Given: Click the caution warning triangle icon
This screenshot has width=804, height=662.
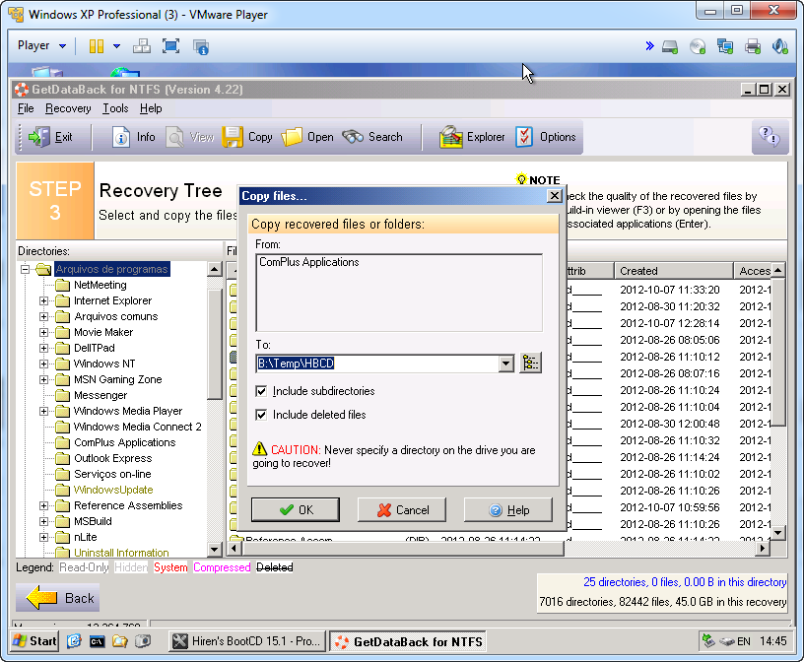Looking at the screenshot, I should [x=259, y=449].
